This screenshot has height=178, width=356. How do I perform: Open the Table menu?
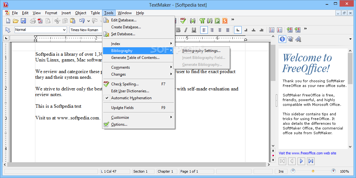[95, 13]
